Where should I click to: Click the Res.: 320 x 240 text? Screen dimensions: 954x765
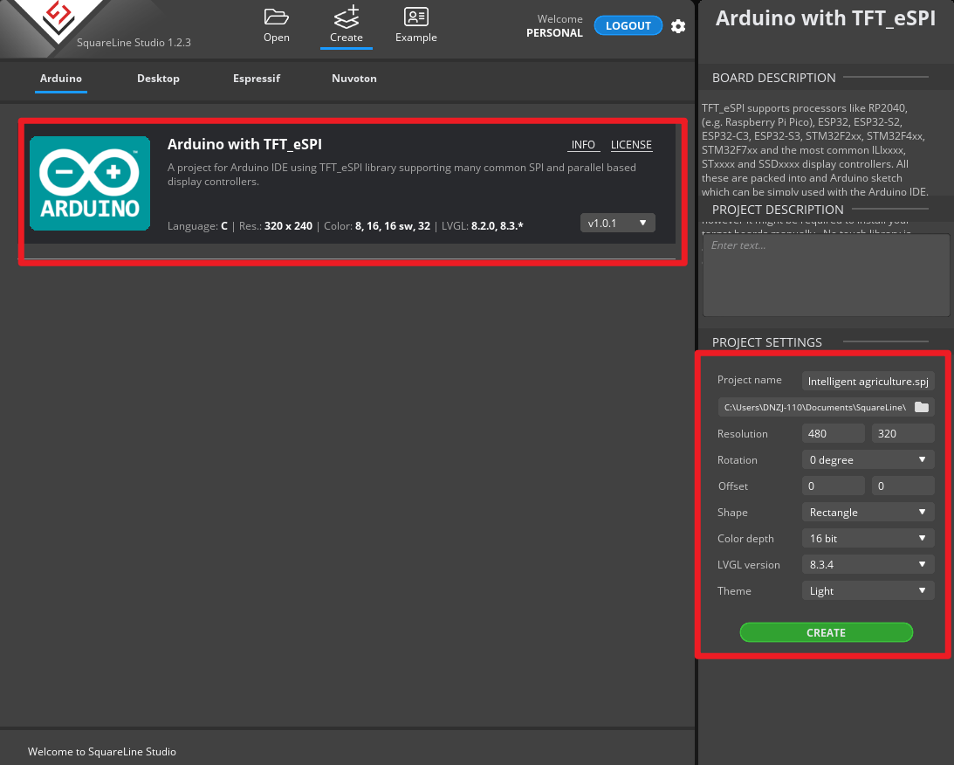tap(276, 226)
